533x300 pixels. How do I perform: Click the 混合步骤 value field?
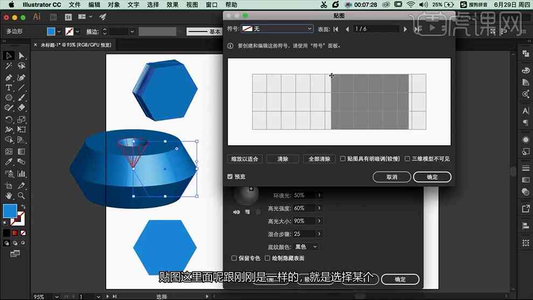tap(304, 234)
